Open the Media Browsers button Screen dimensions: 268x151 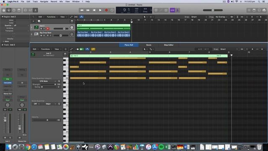264,10
